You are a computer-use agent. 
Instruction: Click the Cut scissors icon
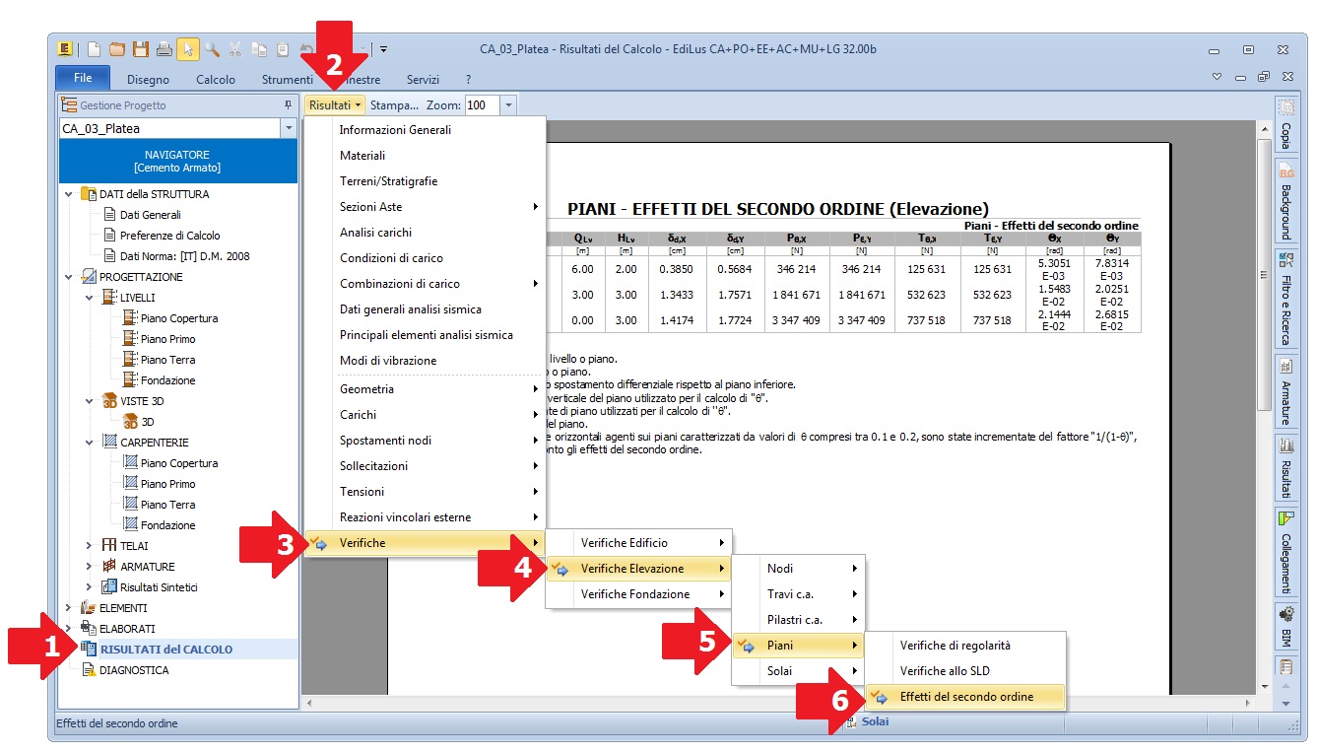pos(235,49)
